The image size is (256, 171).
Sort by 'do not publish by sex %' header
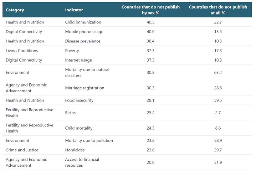point(150,10)
